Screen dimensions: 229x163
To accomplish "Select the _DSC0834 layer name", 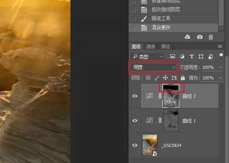I will [x=171, y=145].
